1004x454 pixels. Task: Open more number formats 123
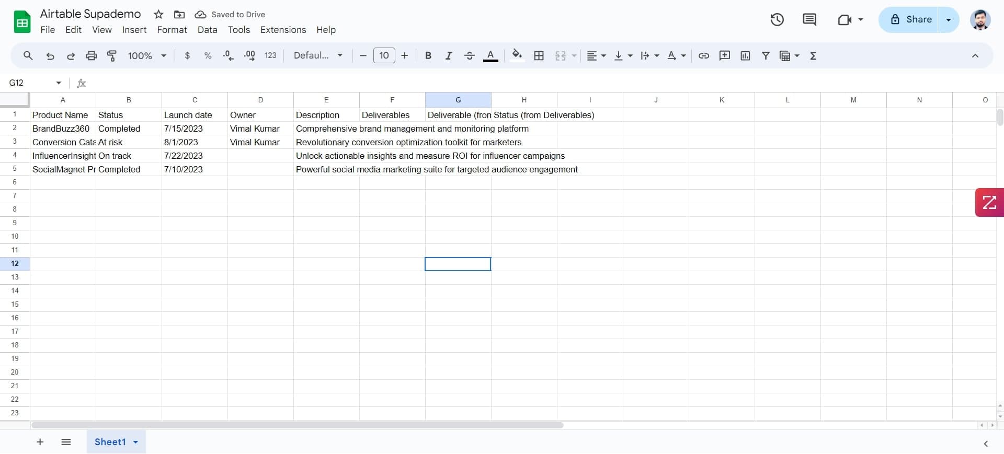(270, 55)
